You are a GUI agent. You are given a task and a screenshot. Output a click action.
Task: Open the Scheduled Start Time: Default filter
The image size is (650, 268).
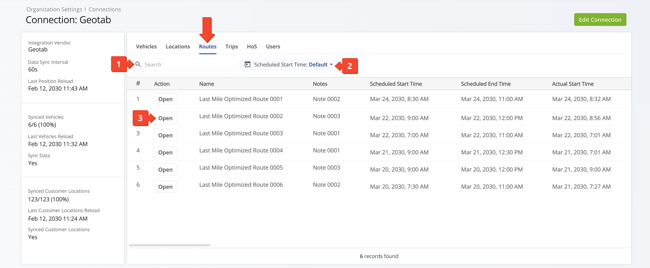(290, 64)
